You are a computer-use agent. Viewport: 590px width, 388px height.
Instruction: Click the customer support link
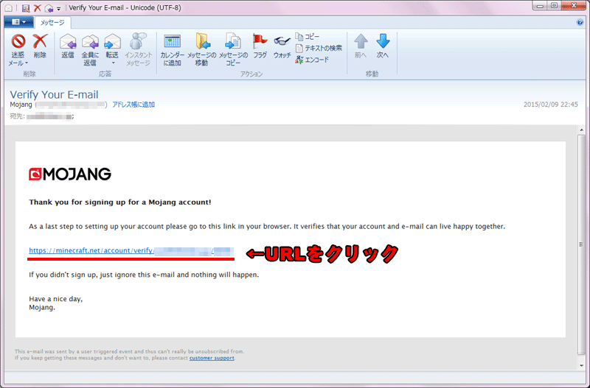(212, 358)
